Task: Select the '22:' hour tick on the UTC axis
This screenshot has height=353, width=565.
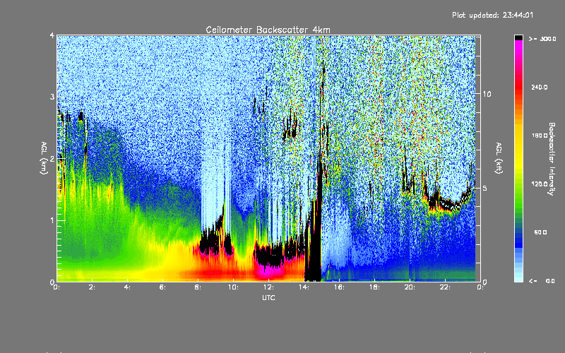Action: click(445, 287)
